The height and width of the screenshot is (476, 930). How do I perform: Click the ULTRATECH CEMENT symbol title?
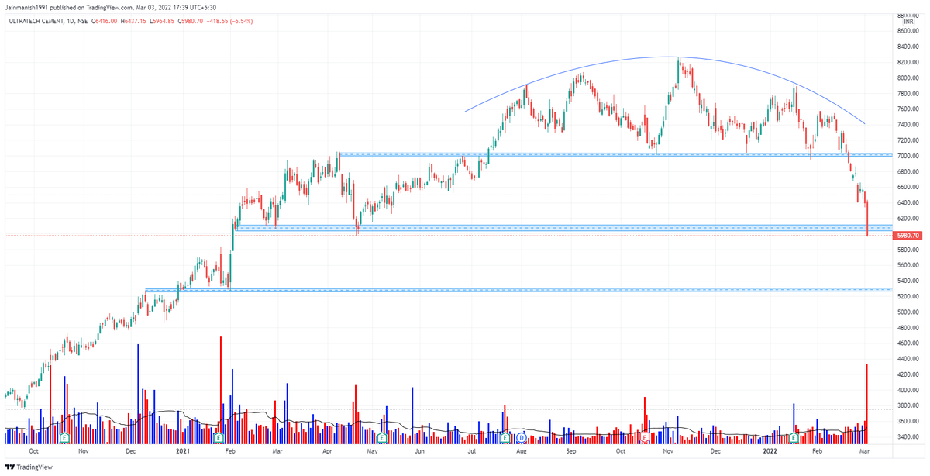point(35,22)
